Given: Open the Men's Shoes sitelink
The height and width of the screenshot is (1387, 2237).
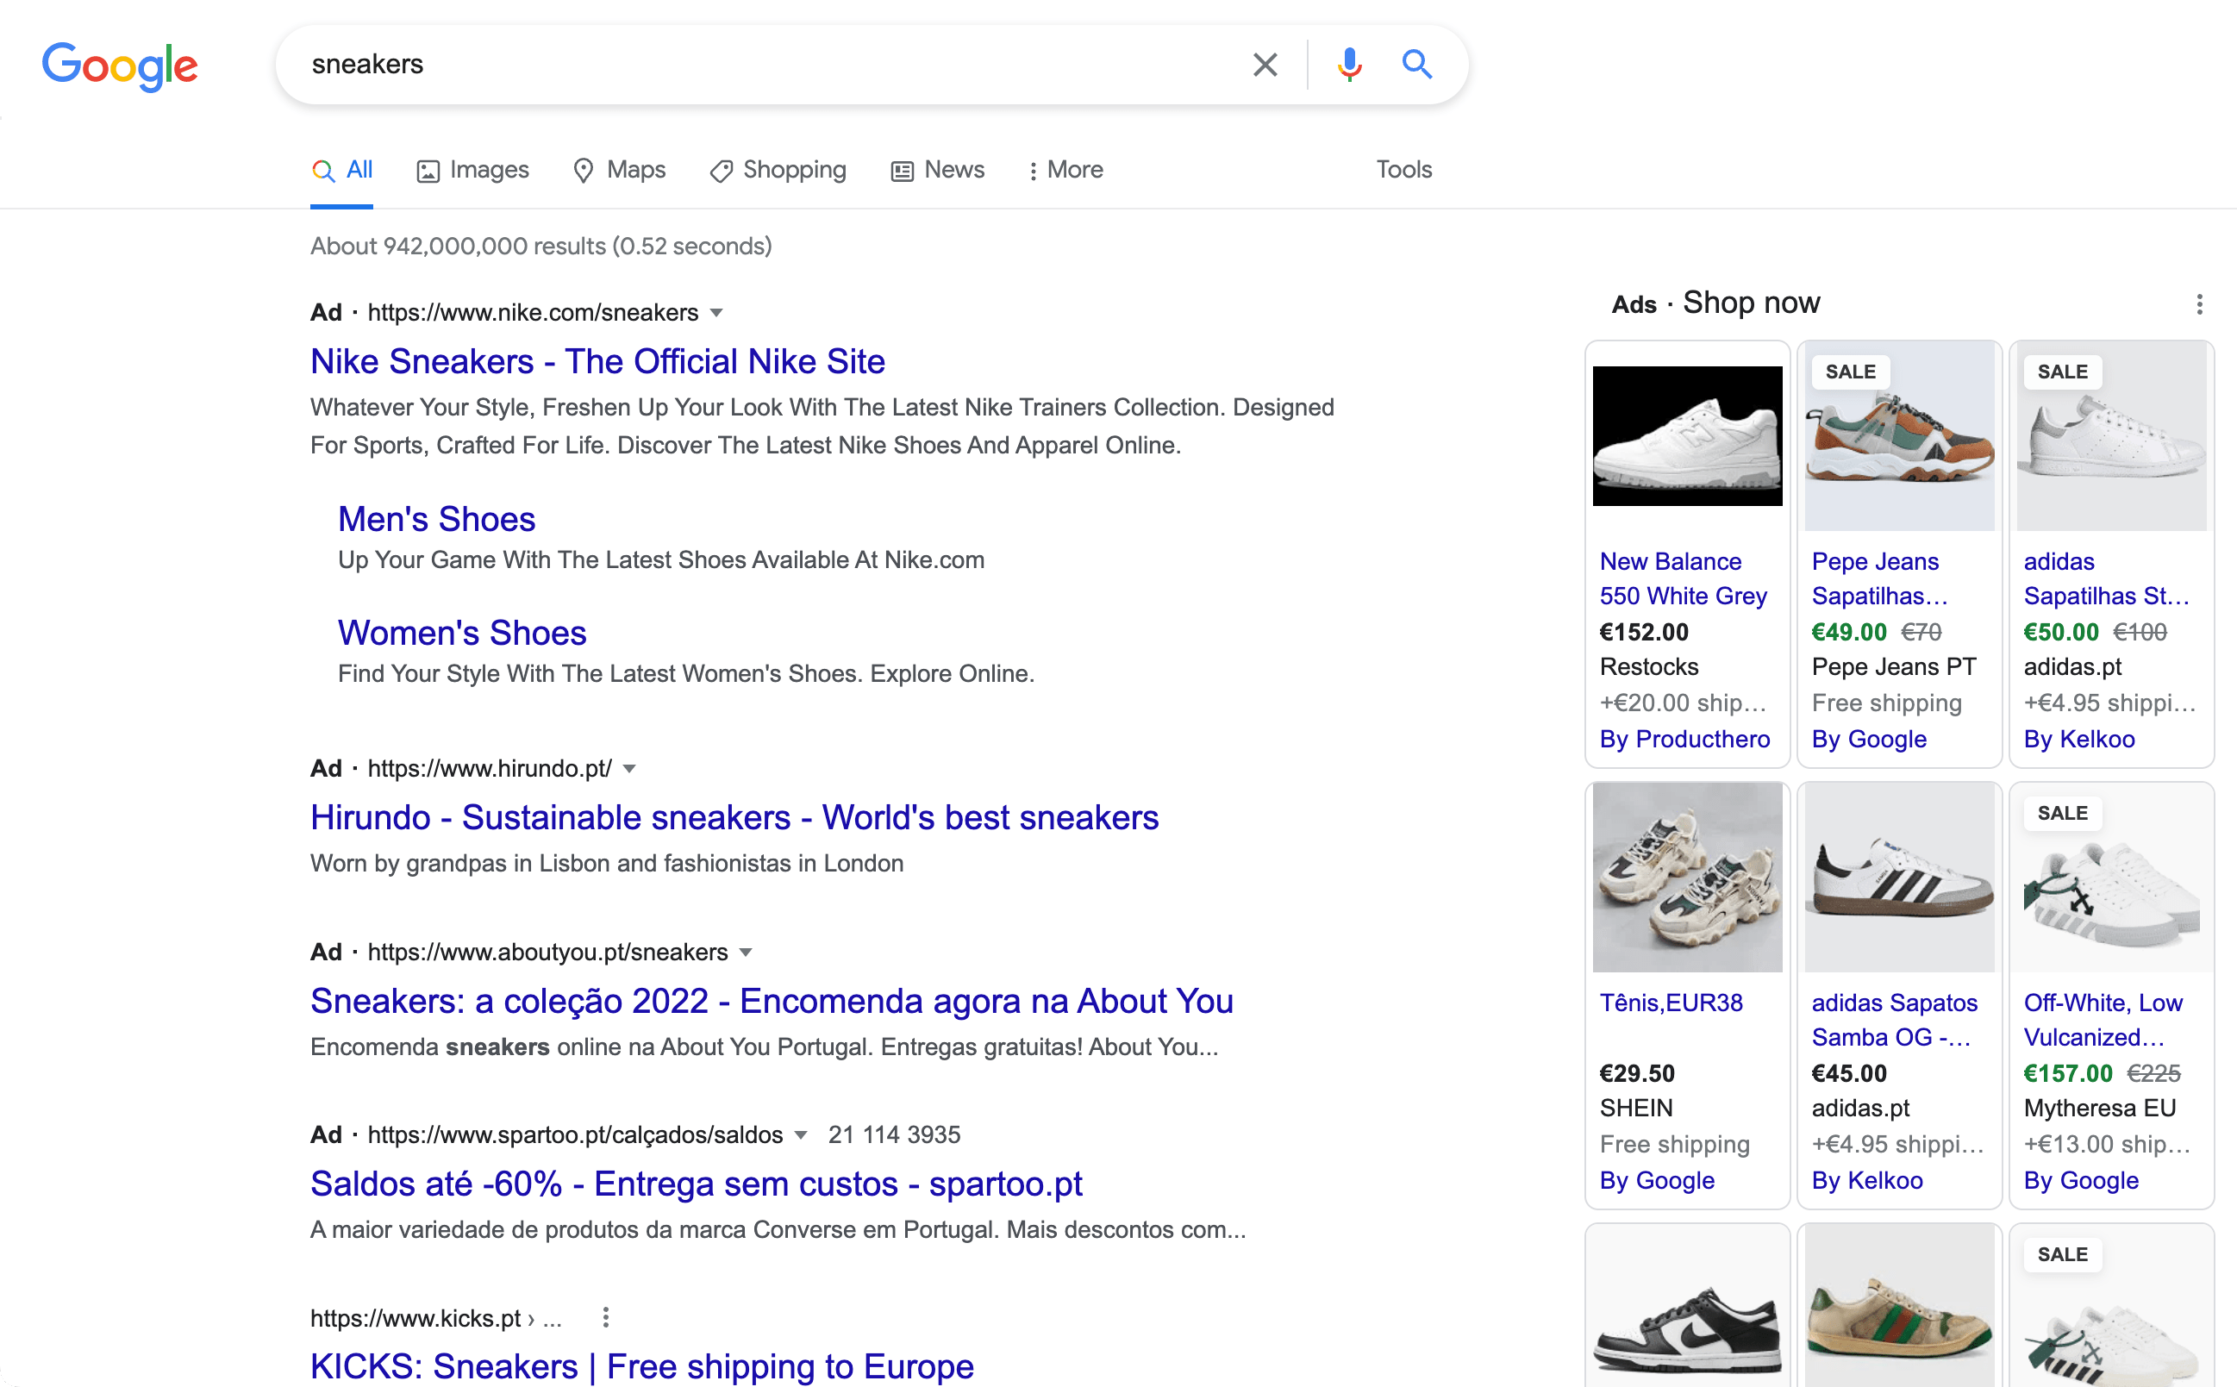Looking at the screenshot, I should (436, 519).
